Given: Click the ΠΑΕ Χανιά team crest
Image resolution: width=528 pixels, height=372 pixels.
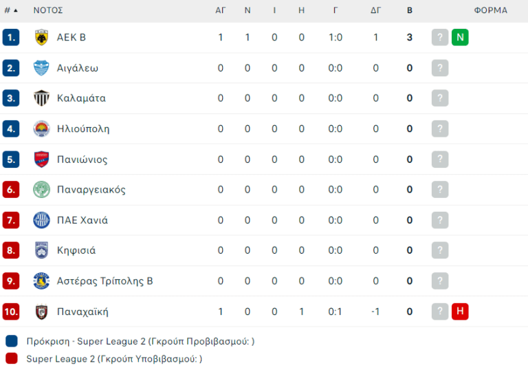Looking at the screenshot, I should (42, 220).
